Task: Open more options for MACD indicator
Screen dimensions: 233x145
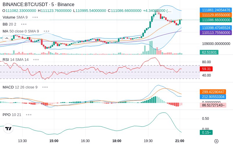Action: (x=45, y=87)
